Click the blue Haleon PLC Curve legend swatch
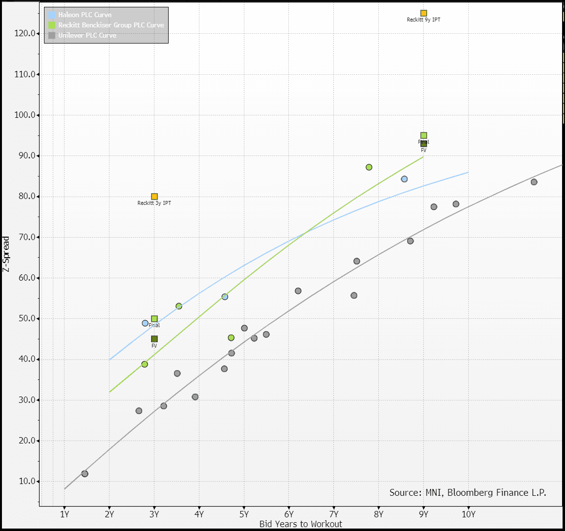 pyautogui.click(x=52, y=15)
